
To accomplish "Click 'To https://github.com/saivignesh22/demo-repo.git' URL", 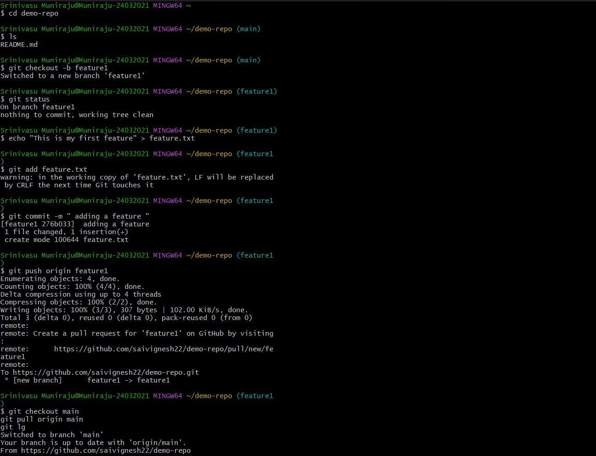I will tap(100, 372).
